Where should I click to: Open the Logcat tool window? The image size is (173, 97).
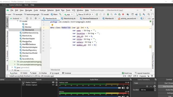55,73
